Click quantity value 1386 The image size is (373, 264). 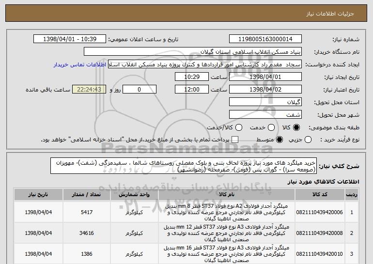87,254
